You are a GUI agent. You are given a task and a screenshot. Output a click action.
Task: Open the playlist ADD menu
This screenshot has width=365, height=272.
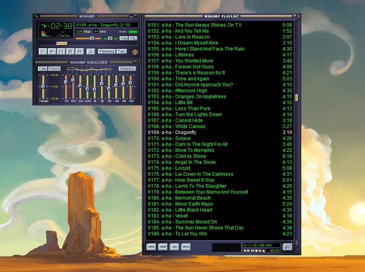pyautogui.click(x=151, y=247)
